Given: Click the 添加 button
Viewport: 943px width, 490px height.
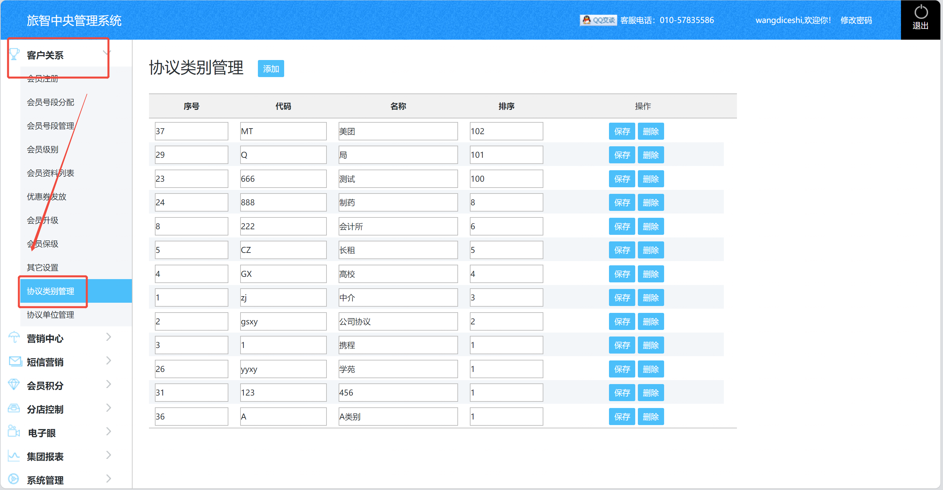Looking at the screenshot, I should (x=271, y=69).
